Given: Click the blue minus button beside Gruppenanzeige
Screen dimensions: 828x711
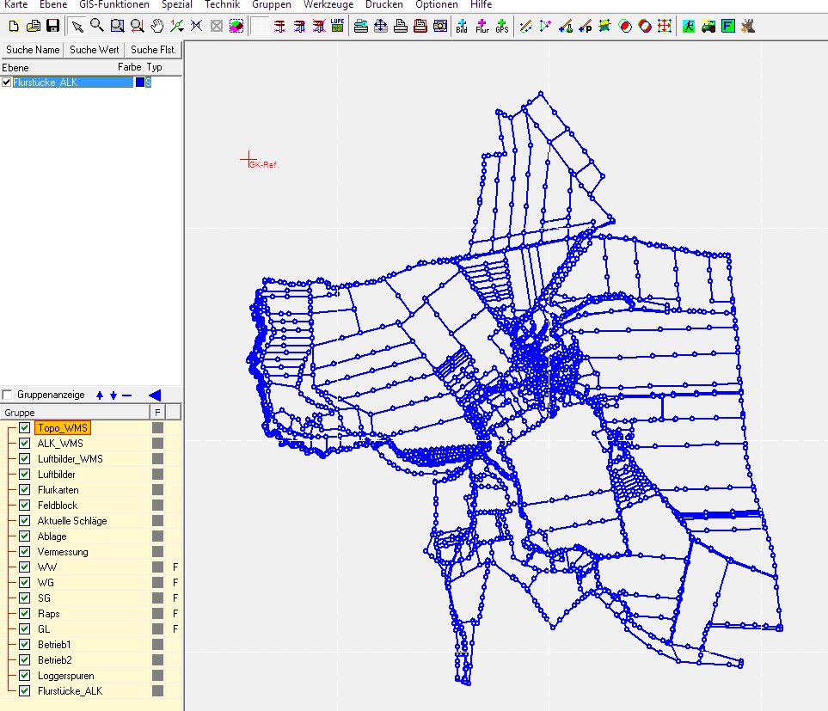Looking at the screenshot, I should point(126,395).
